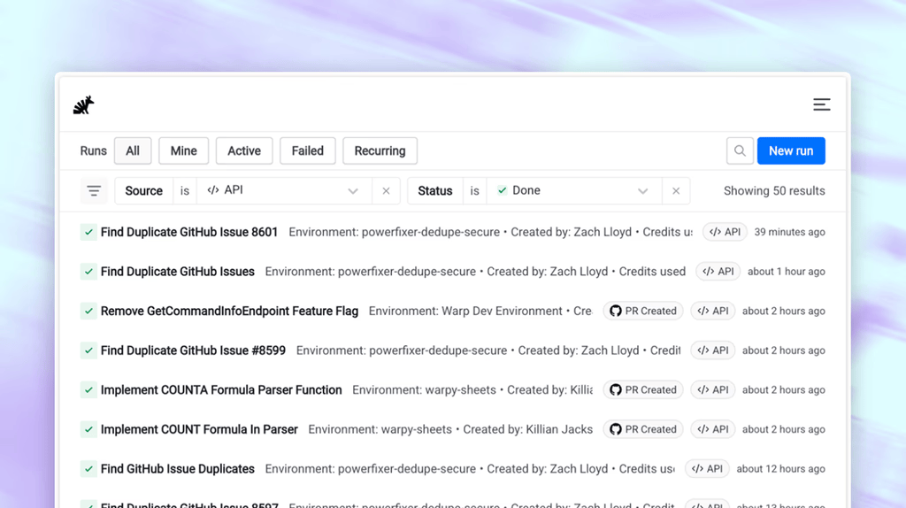Screen dimensions: 906x508
Task: Remove the Source filter with X
Action: (386, 190)
